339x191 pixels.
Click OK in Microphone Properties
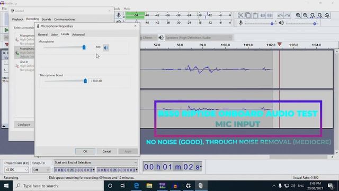coord(85,151)
